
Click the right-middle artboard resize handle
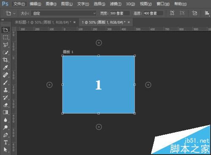coord(135,85)
